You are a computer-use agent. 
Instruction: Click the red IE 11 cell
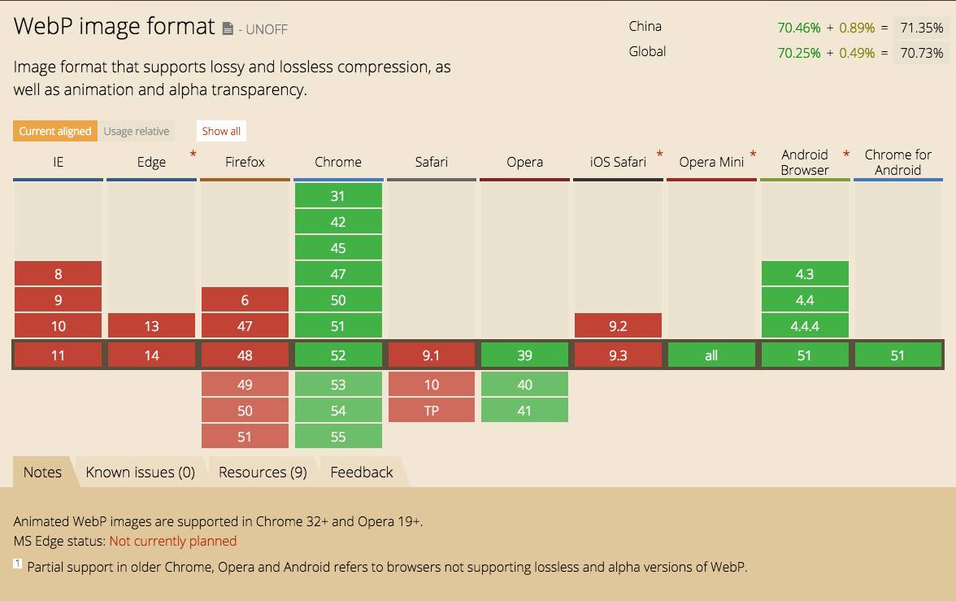click(58, 355)
